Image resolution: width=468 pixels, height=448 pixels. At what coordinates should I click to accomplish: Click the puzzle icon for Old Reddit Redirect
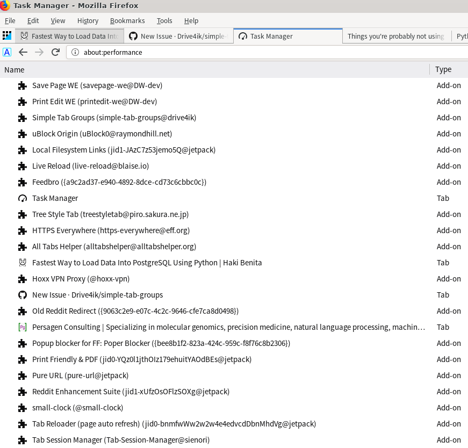23,312
